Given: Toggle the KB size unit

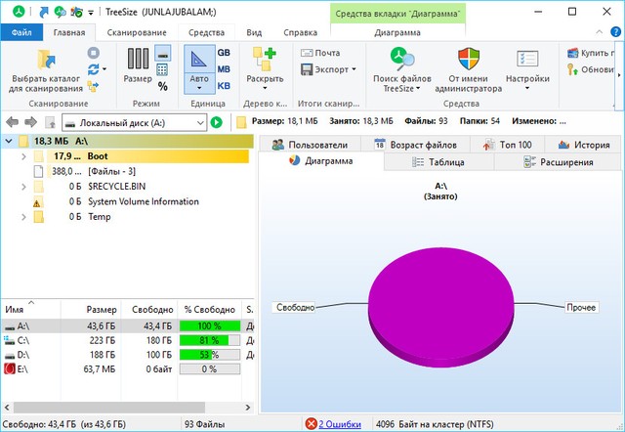Looking at the screenshot, I should (224, 86).
